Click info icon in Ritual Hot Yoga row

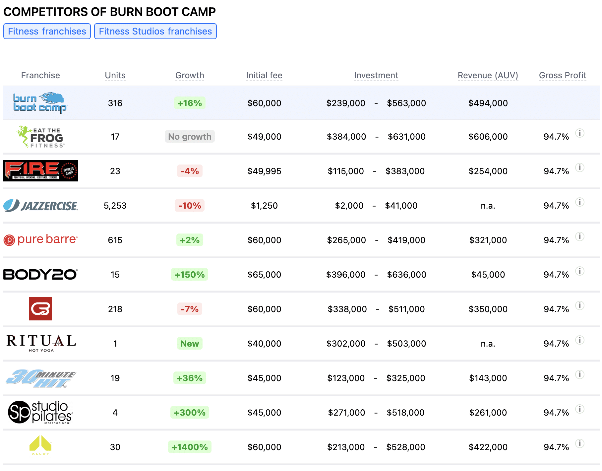580,340
